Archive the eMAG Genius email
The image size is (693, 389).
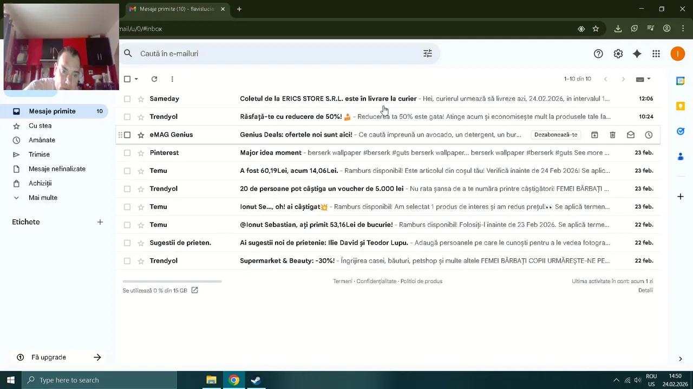point(594,135)
